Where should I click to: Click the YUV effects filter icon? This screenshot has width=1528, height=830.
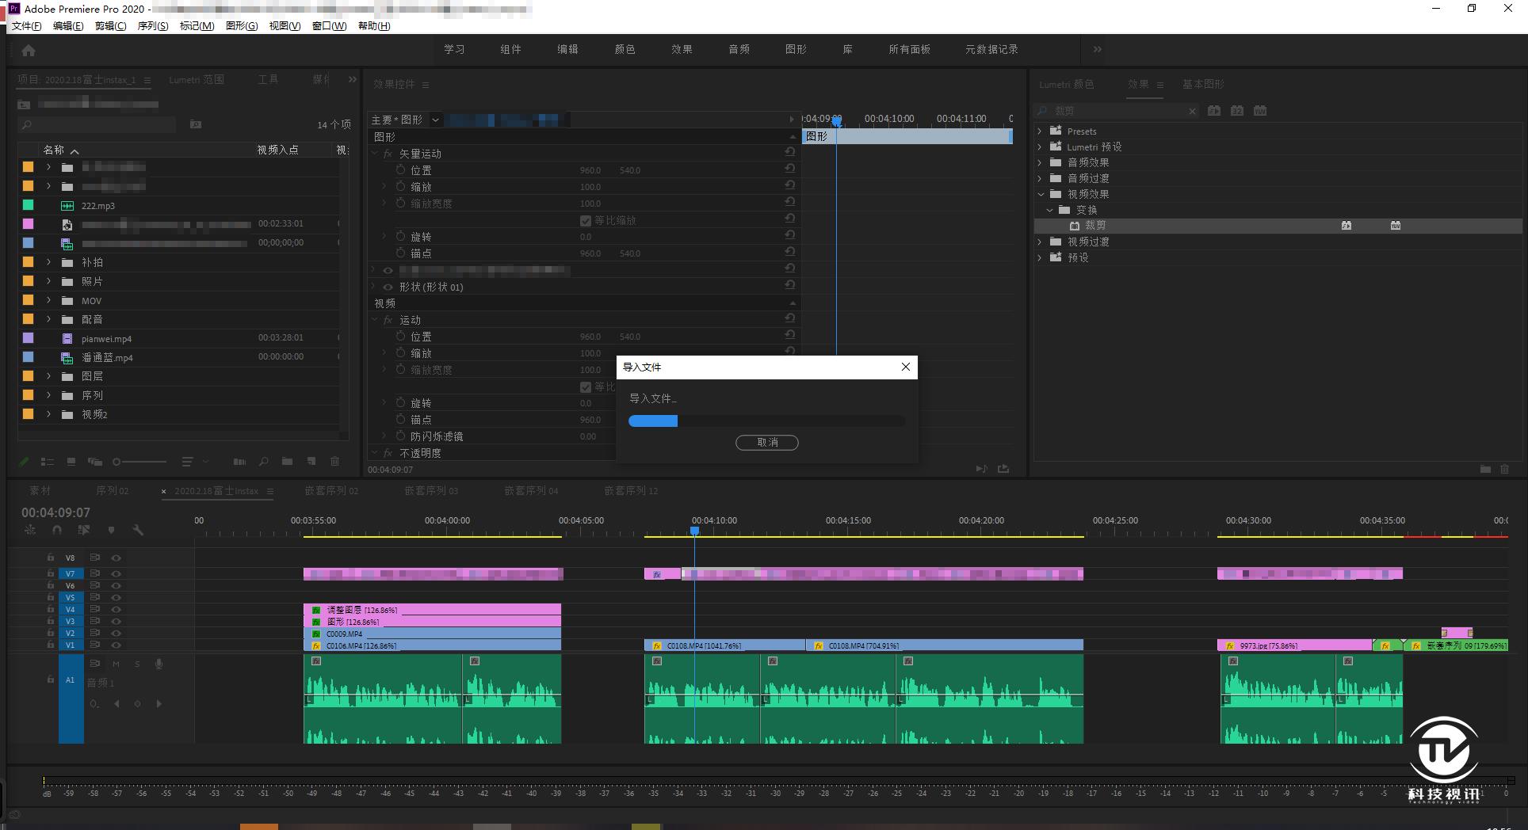click(x=1260, y=111)
